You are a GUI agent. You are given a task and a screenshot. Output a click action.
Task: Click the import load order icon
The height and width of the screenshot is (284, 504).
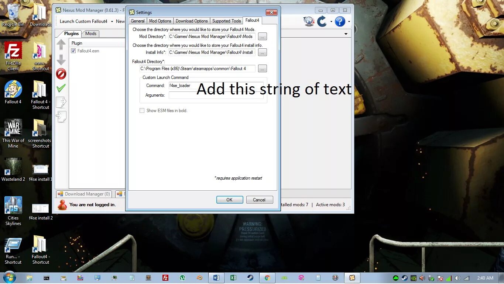(x=61, y=117)
